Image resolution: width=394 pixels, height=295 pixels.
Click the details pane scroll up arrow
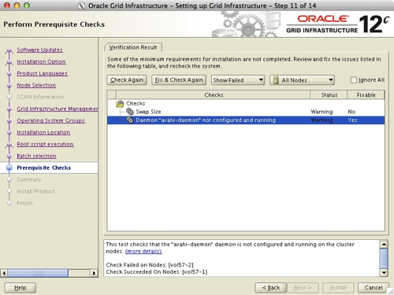[x=384, y=245]
